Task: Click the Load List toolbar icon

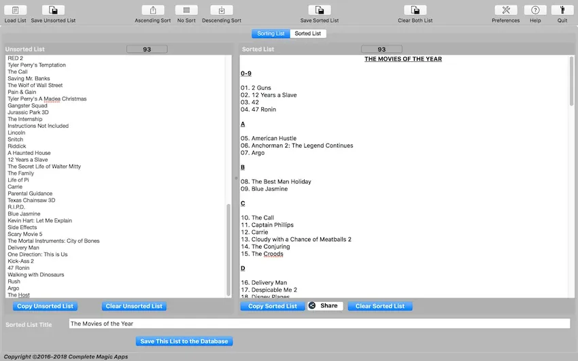Action: (15, 10)
